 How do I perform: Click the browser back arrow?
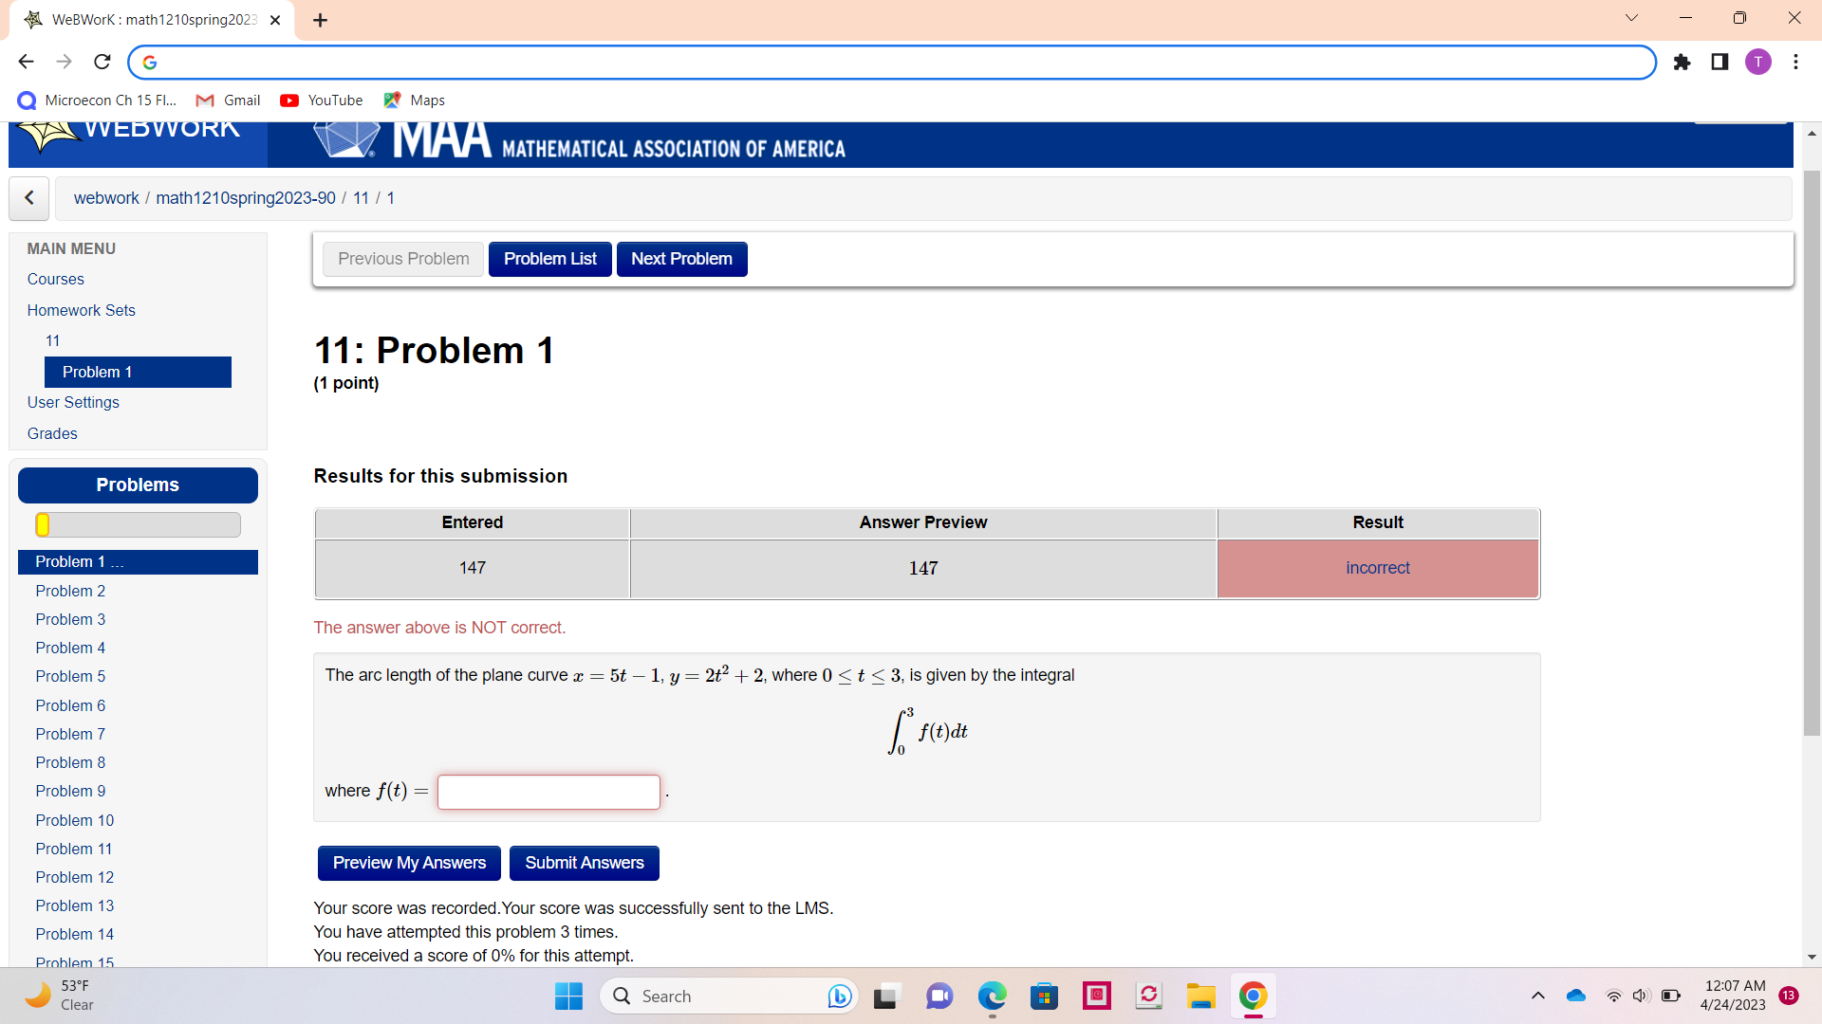26,62
